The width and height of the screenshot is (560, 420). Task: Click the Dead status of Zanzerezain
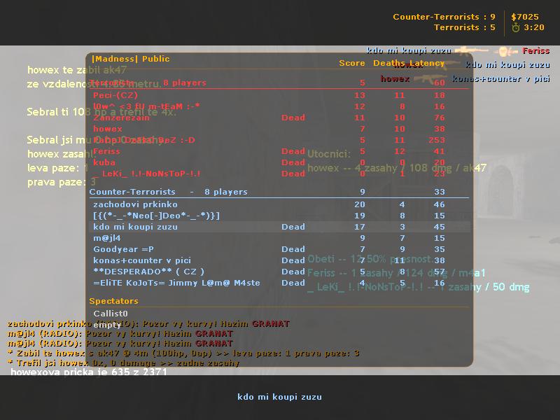pos(293,118)
